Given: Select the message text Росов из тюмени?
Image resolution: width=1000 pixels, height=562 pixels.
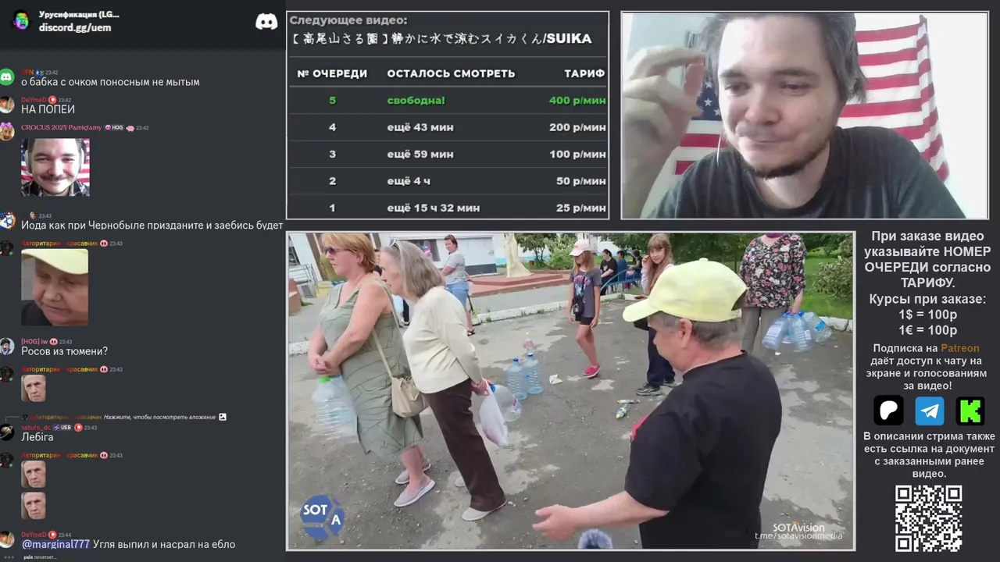Looking at the screenshot, I should pos(65,351).
